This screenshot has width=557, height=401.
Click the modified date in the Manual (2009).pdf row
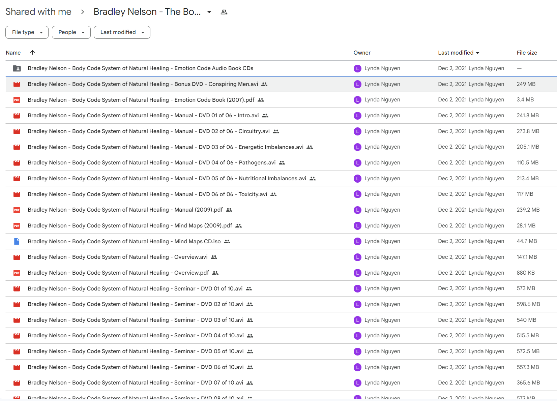coord(471,210)
